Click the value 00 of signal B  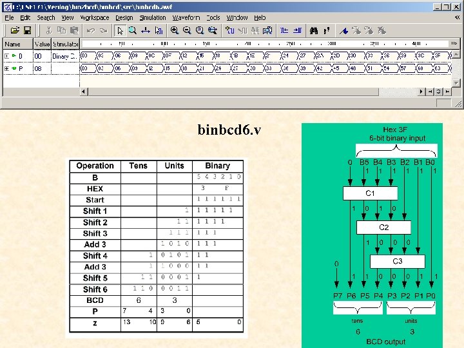coord(37,56)
